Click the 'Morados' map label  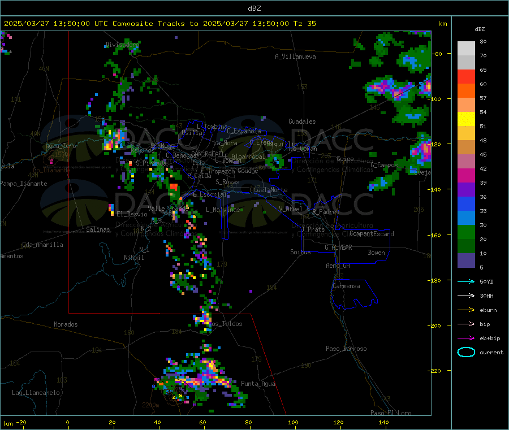tap(66, 324)
